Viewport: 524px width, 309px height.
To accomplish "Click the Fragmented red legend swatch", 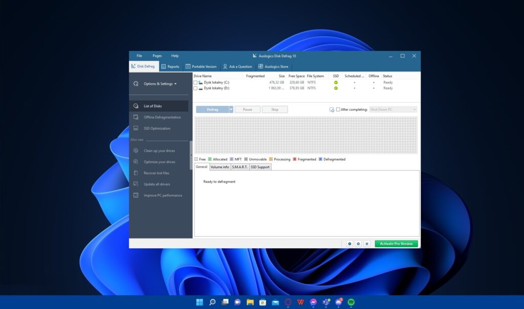I will [x=295, y=159].
